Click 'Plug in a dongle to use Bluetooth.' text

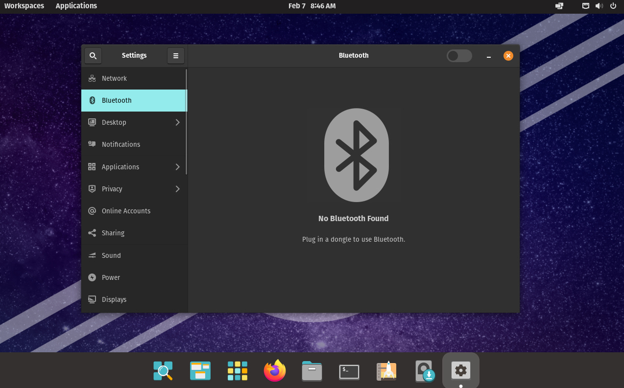pos(354,239)
